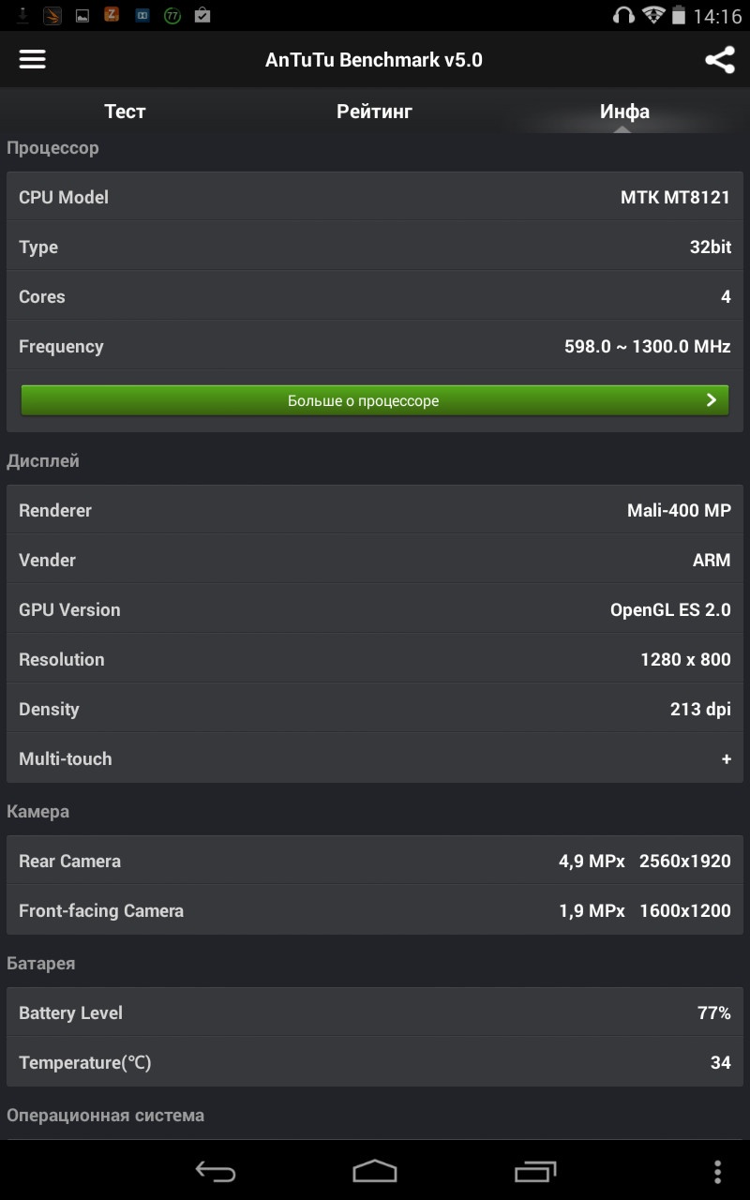Image resolution: width=750 pixels, height=1200 pixels.
Task: Tap the clock showing 14:16
Action: click(717, 15)
